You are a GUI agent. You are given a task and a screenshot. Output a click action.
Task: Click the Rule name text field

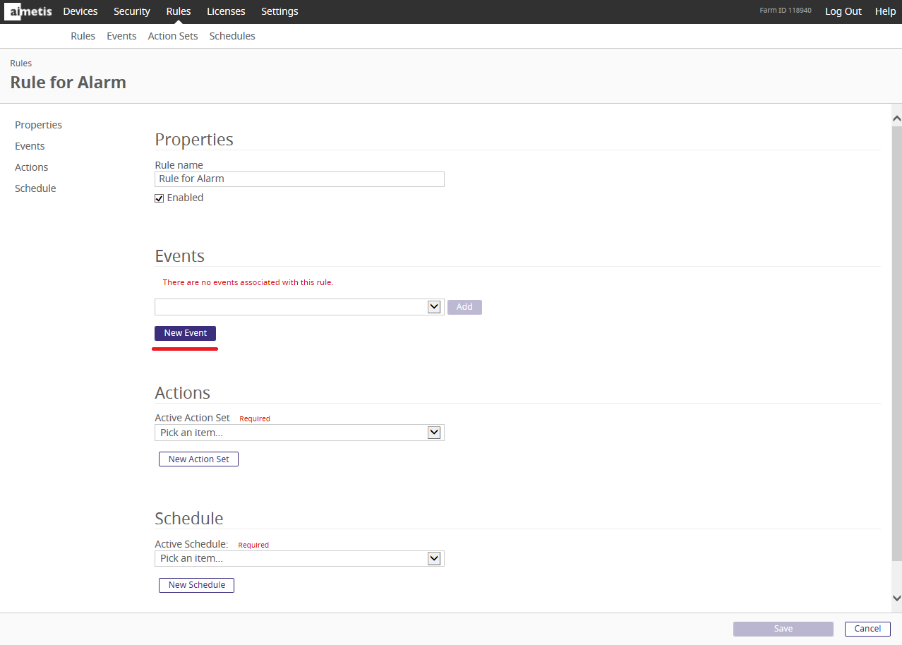coord(299,179)
